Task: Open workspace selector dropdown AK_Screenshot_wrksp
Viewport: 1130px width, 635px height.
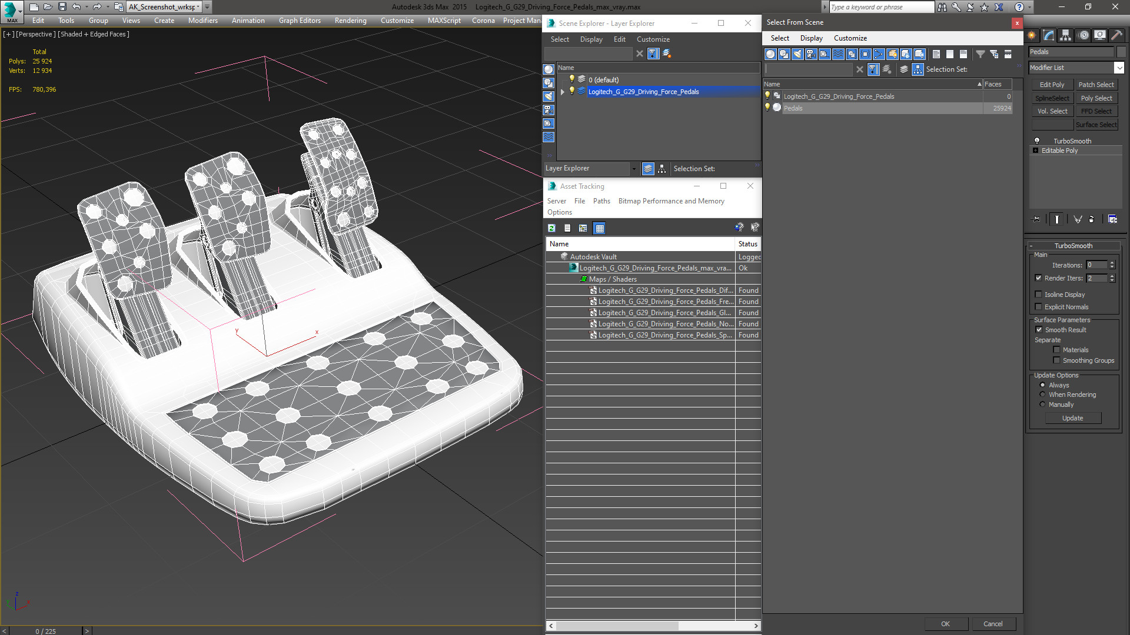Action: pos(198,7)
